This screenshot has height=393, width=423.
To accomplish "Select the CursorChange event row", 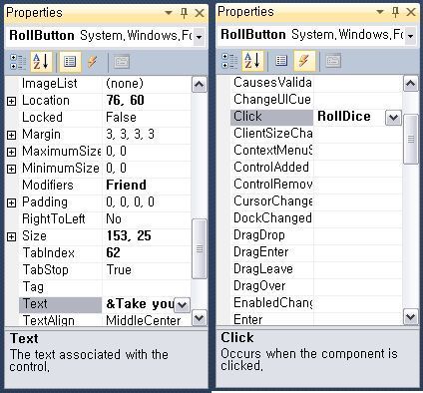I will tap(316, 201).
